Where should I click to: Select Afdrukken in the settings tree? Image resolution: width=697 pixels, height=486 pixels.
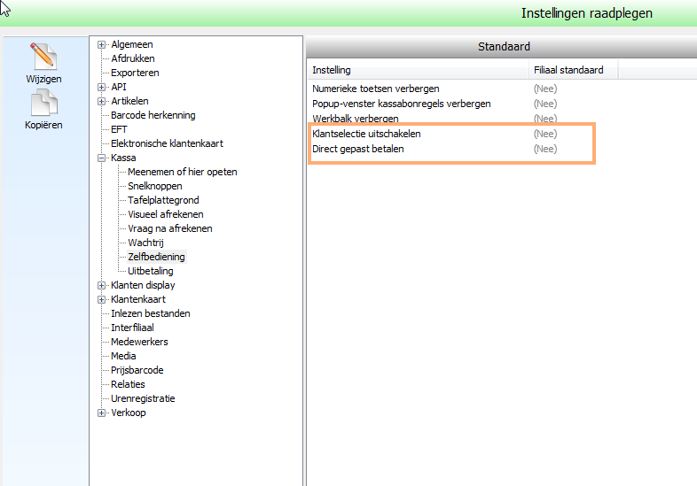tap(133, 58)
